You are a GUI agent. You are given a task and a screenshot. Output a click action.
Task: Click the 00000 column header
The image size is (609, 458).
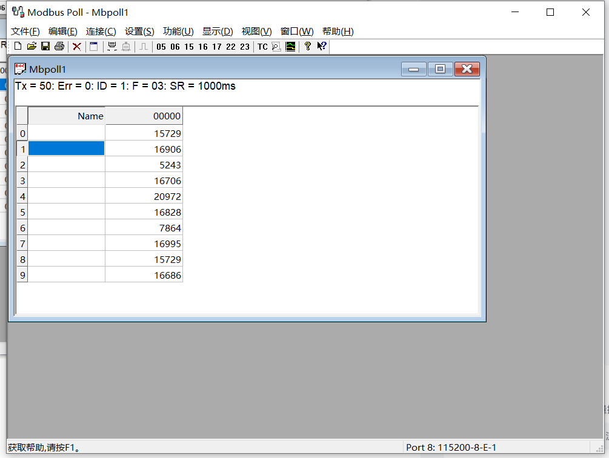pyautogui.click(x=144, y=116)
